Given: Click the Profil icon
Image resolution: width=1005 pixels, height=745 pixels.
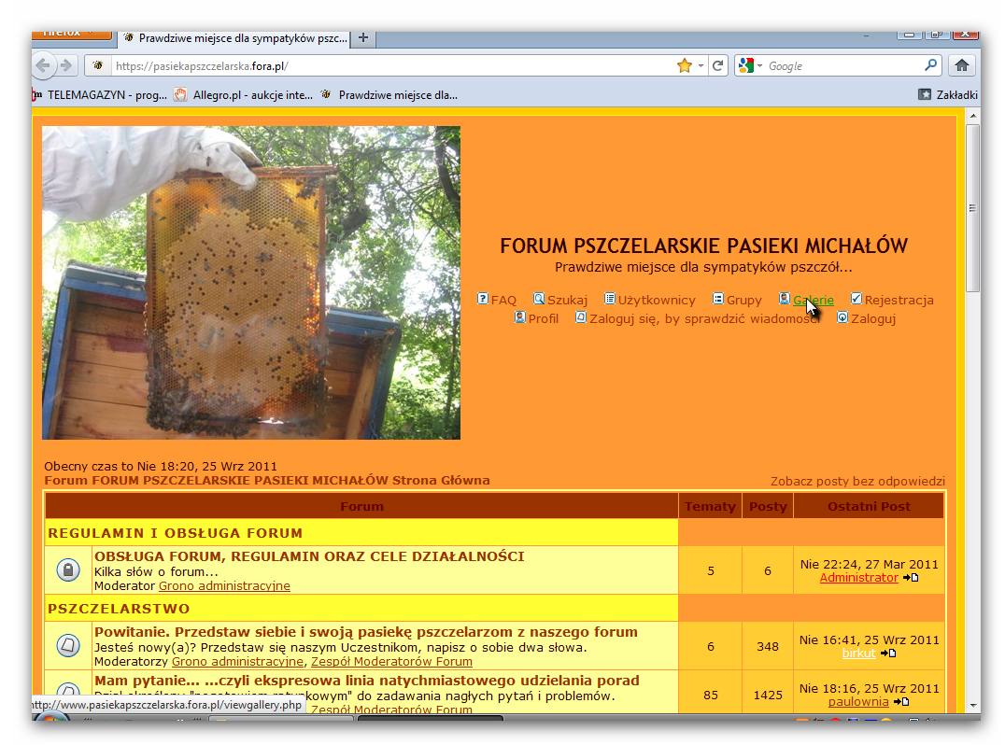Looking at the screenshot, I should (520, 317).
